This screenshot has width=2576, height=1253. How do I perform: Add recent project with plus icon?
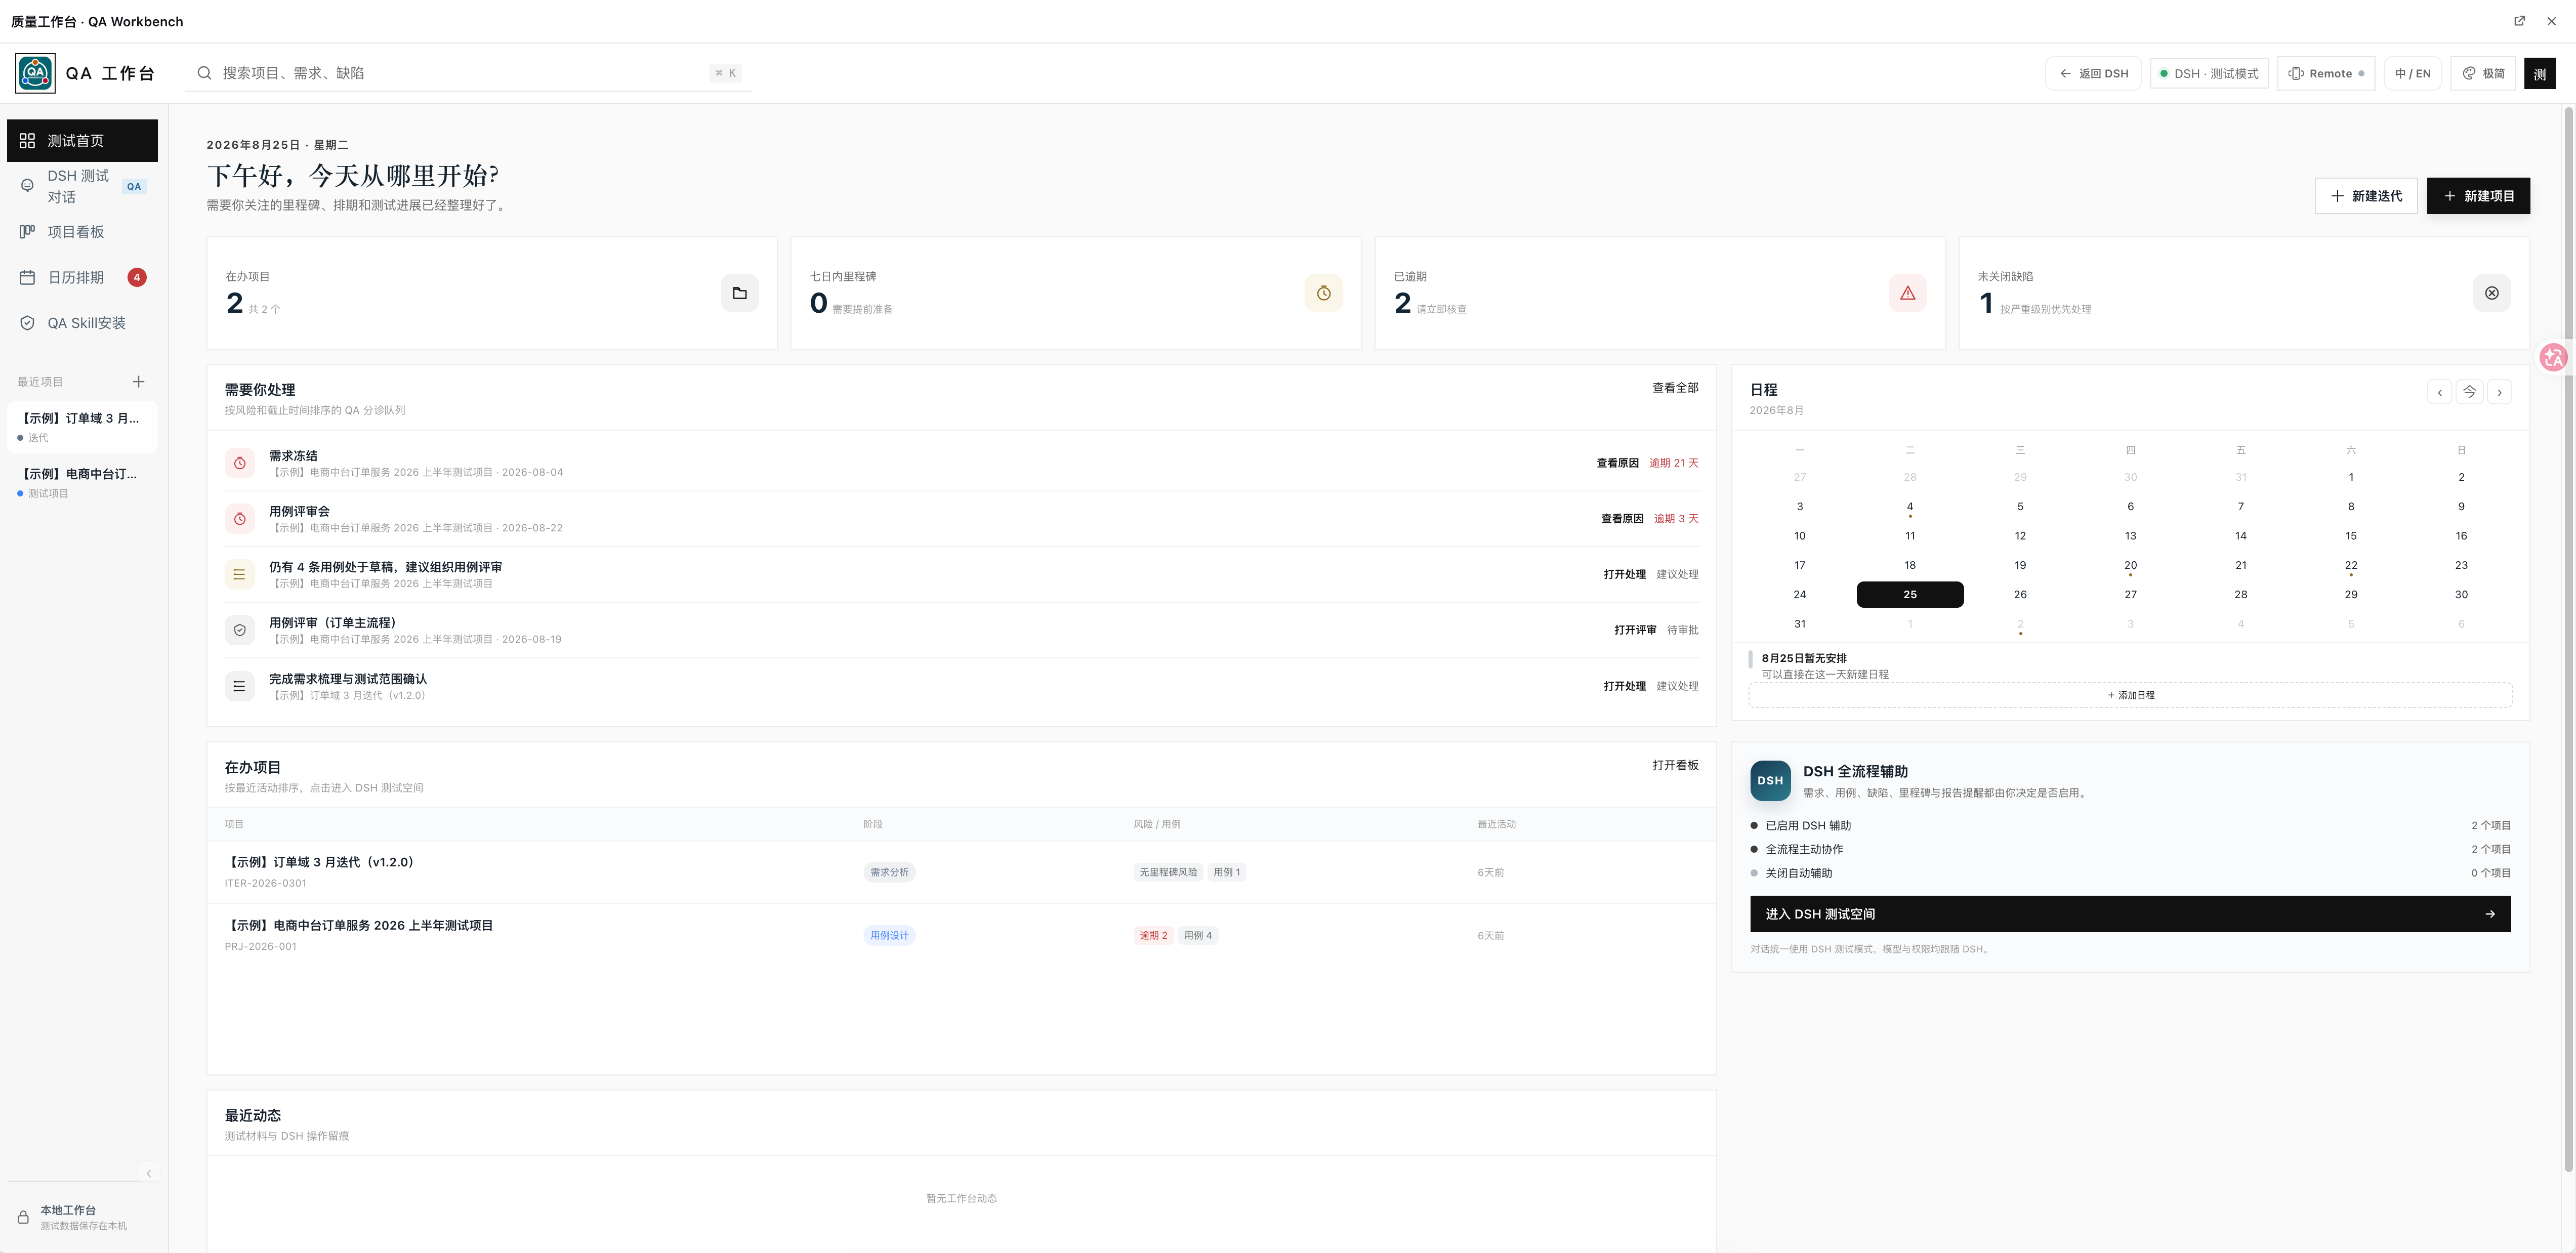tap(138, 382)
